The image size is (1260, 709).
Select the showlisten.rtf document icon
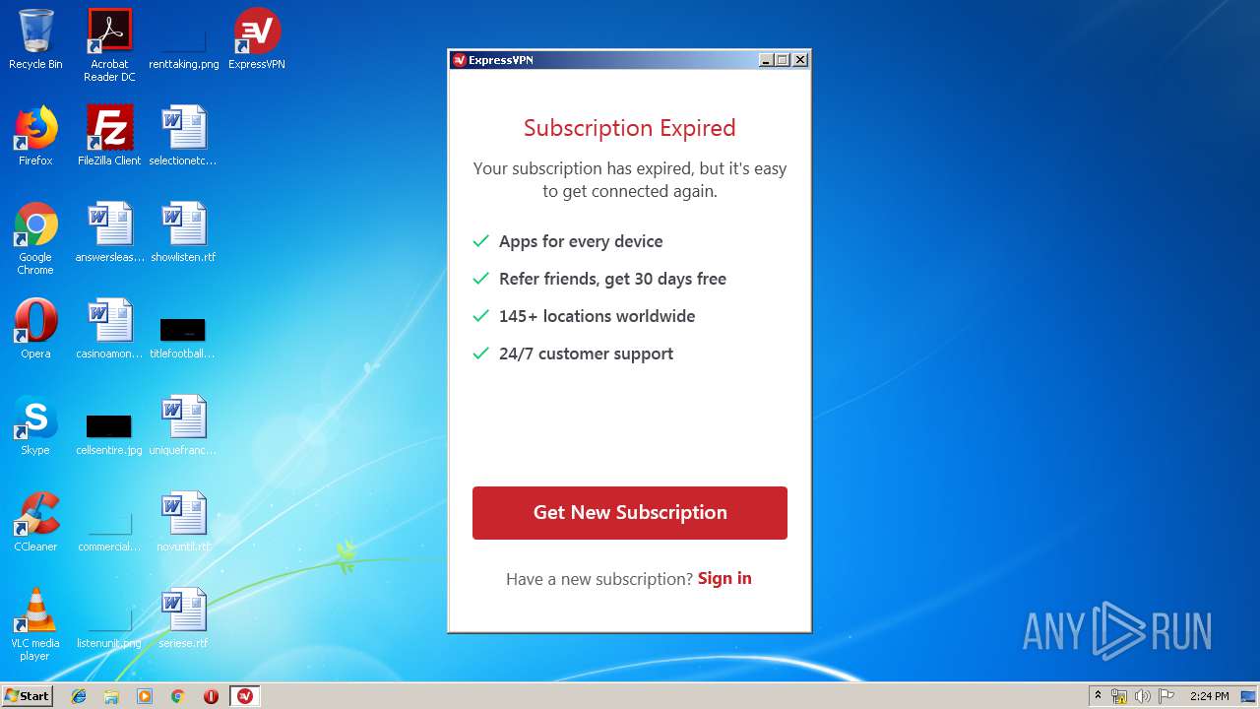pos(183,232)
